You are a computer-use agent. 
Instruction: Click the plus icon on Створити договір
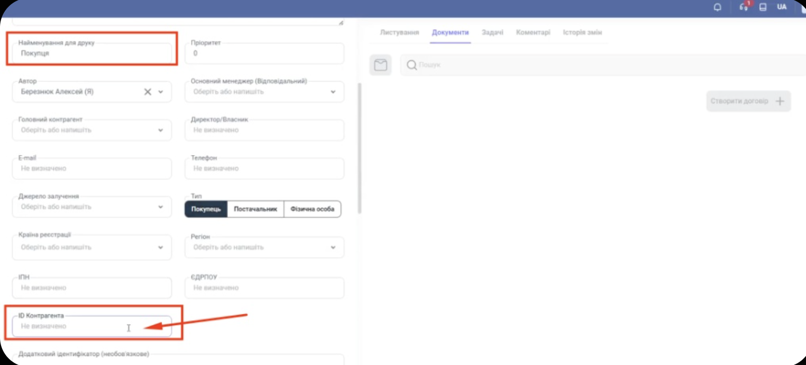[780, 101]
